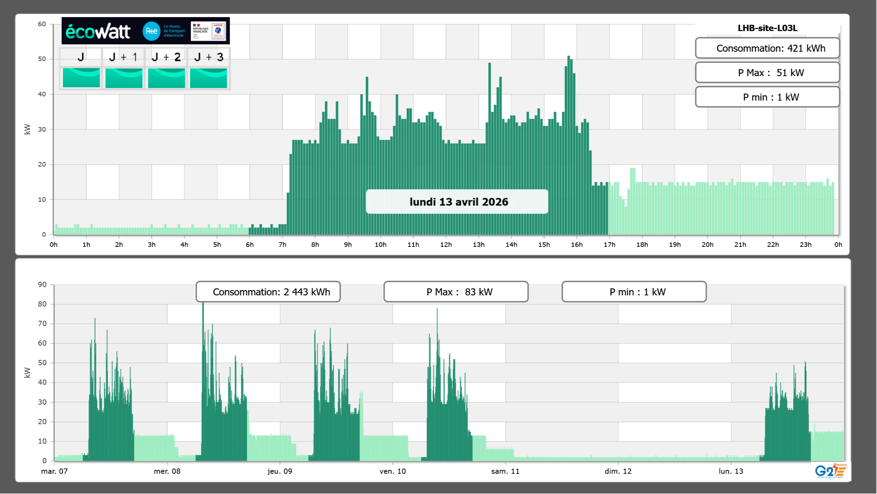Click the P Max : 83 kW box
The height and width of the screenshot is (494, 877).
(456, 292)
